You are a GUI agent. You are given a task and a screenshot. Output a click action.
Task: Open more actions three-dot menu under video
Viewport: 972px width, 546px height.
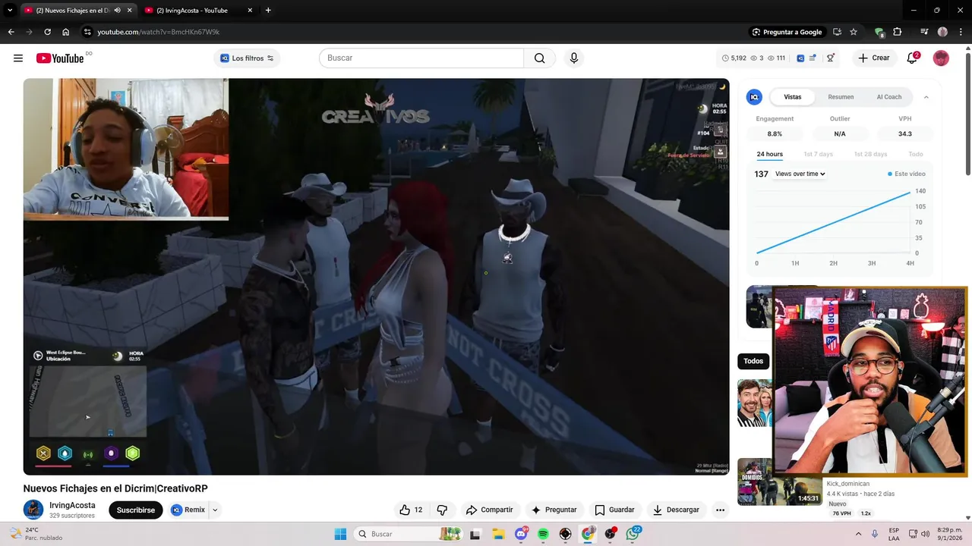pyautogui.click(x=720, y=510)
